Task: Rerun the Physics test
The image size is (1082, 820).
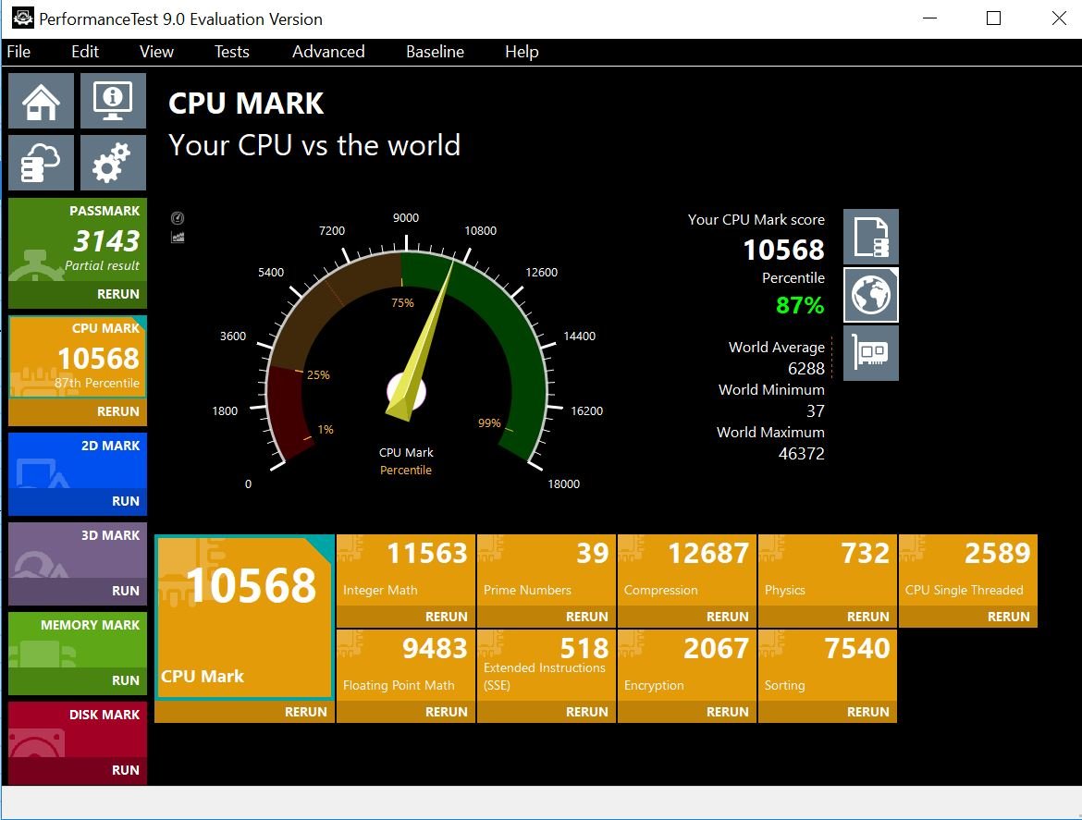Action: 828,617
